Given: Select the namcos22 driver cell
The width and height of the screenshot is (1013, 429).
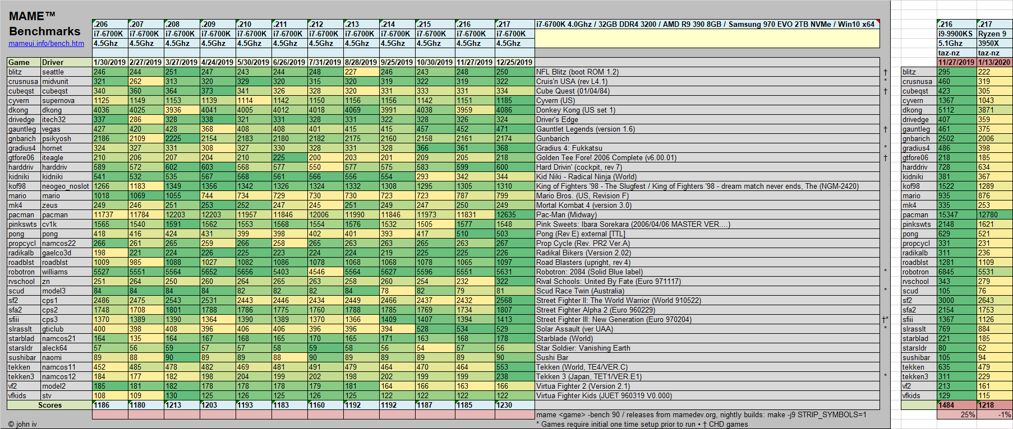Looking at the screenshot, I should pos(66,243).
